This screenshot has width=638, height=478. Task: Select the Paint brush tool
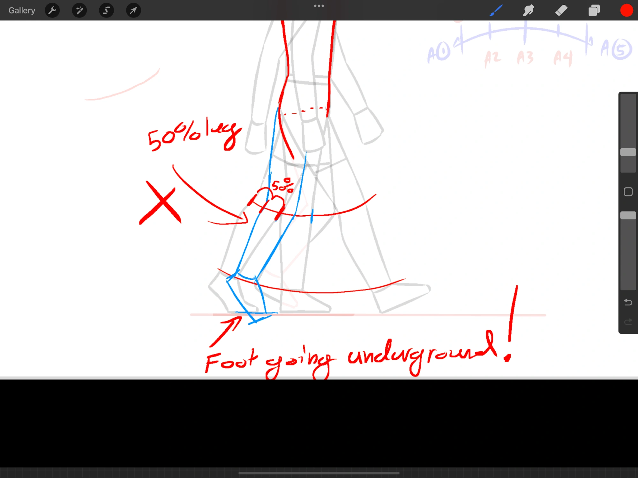coord(496,11)
